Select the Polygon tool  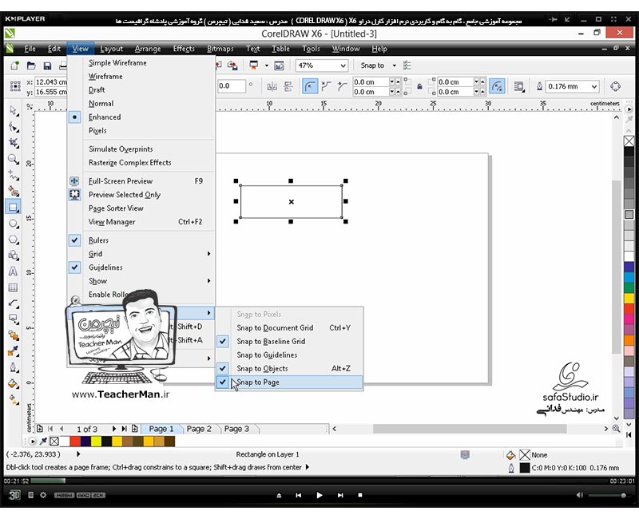[14, 239]
